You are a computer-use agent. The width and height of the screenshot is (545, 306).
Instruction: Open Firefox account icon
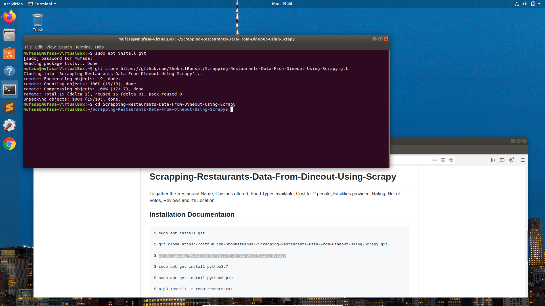coord(511,160)
